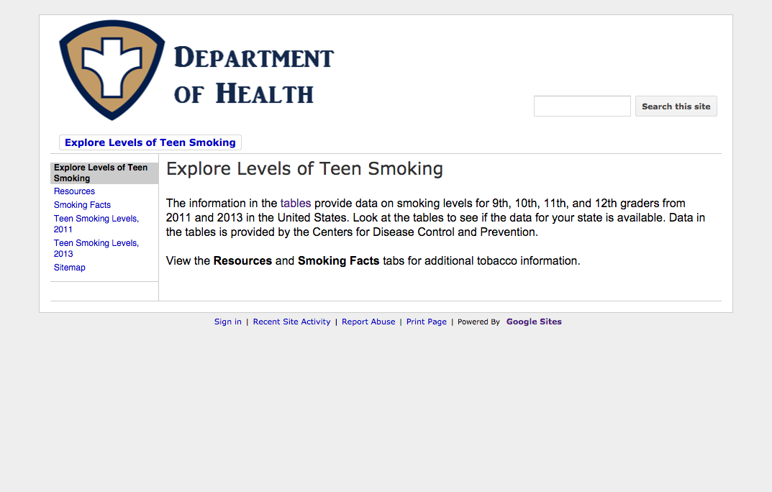Click the bold Smoking Facts text in body
This screenshot has width=772, height=492.
338,260
